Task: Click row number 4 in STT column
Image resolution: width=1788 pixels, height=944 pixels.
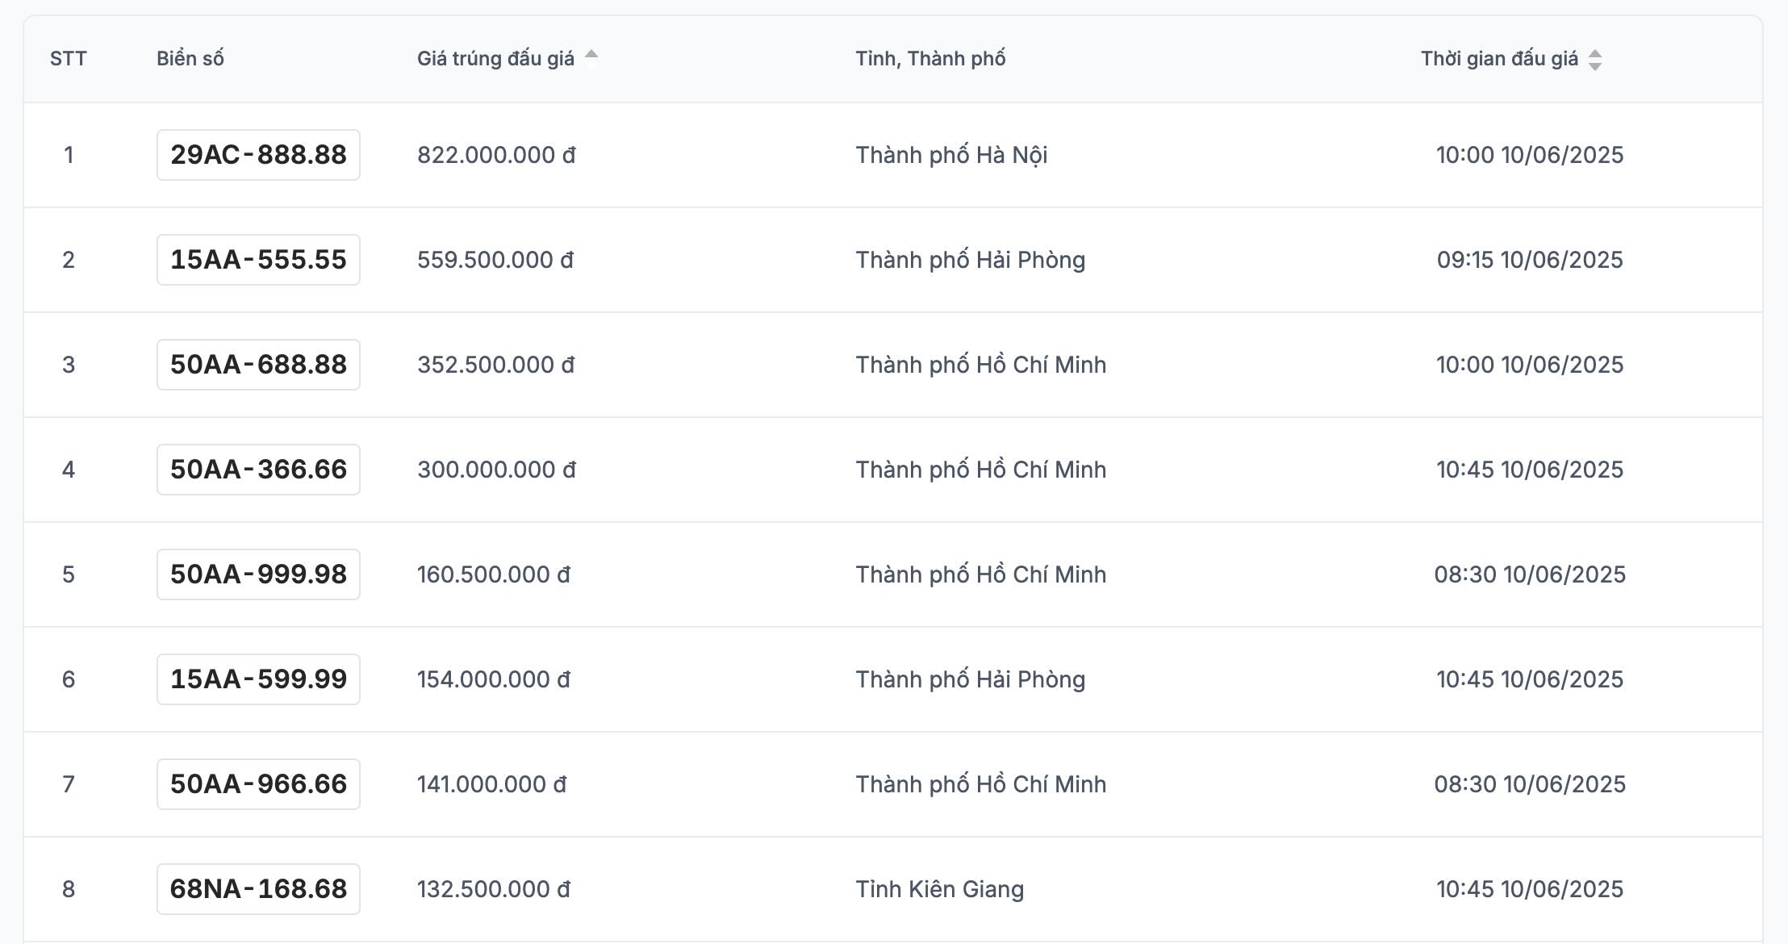Action: (x=69, y=470)
